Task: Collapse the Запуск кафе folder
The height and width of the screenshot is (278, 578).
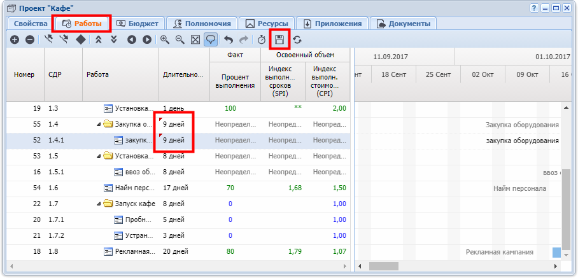Action: click(99, 204)
